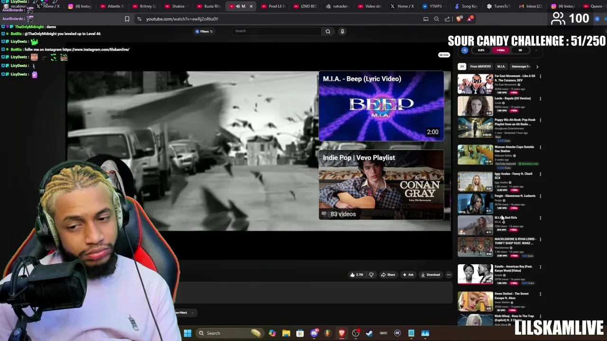Click the share page icon in address bar

tap(447, 19)
